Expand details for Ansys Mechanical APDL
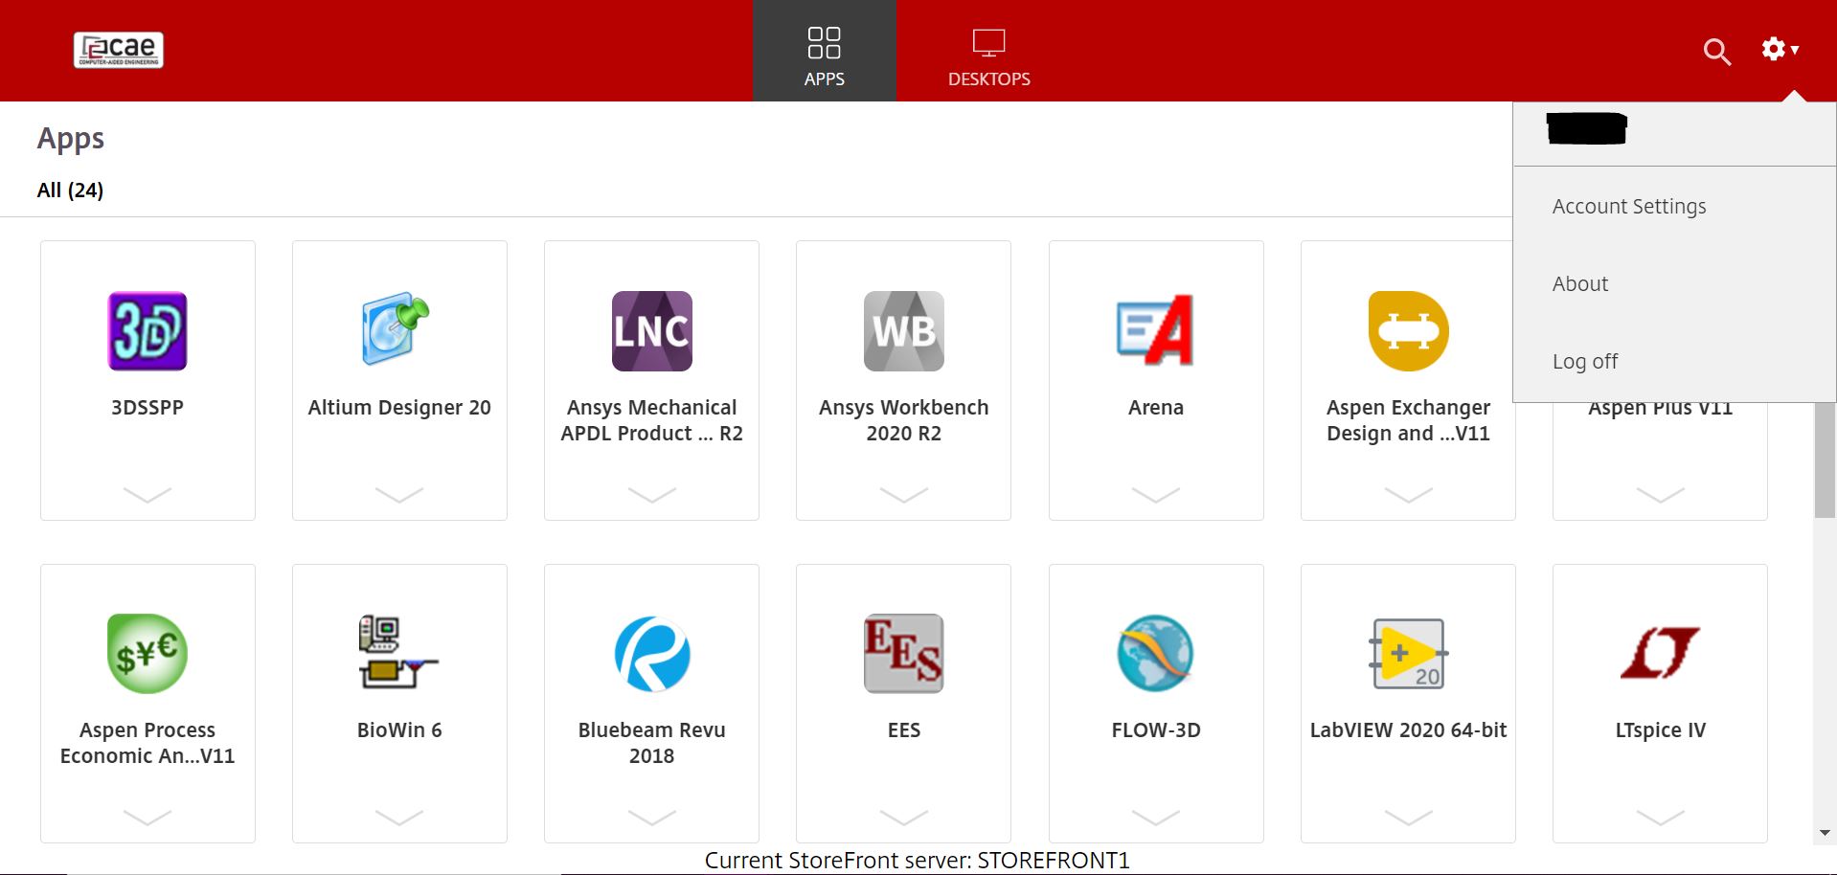Viewport: 1837px width, 875px height. click(652, 495)
